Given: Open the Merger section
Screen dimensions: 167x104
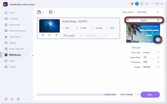Looking at the screenshot, I should (x=10, y=43).
